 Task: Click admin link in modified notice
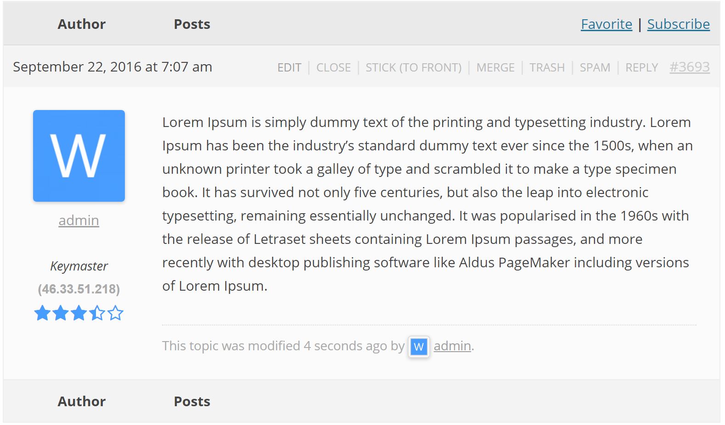[452, 346]
